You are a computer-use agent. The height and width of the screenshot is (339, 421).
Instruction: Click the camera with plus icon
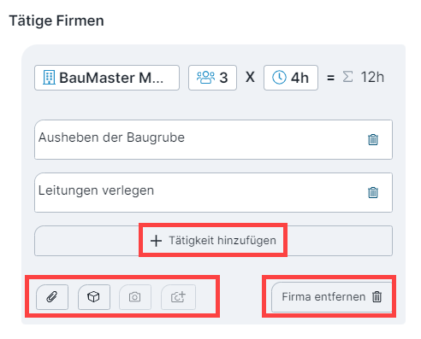click(178, 297)
